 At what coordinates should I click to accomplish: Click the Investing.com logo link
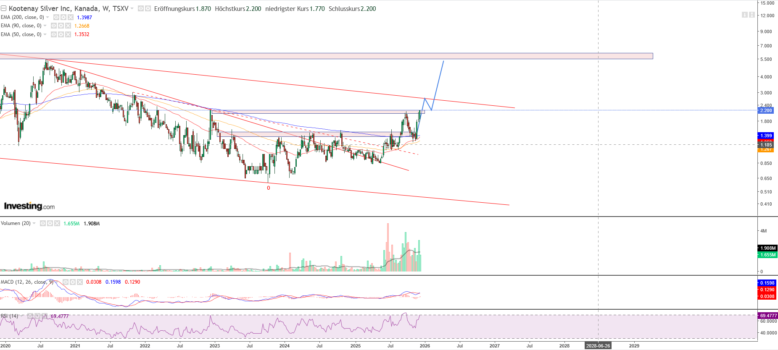click(29, 206)
